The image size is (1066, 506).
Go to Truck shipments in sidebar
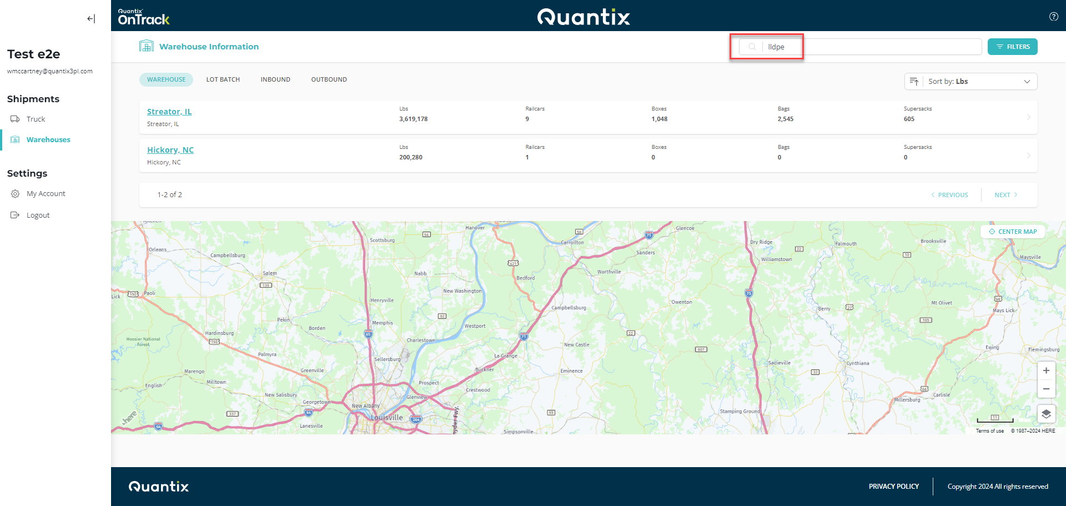[x=36, y=119]
